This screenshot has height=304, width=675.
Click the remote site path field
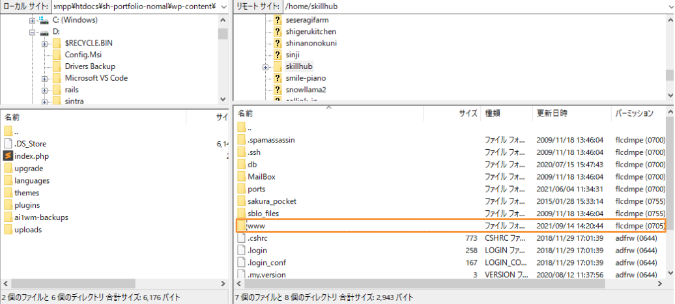(x=478, y=7)
